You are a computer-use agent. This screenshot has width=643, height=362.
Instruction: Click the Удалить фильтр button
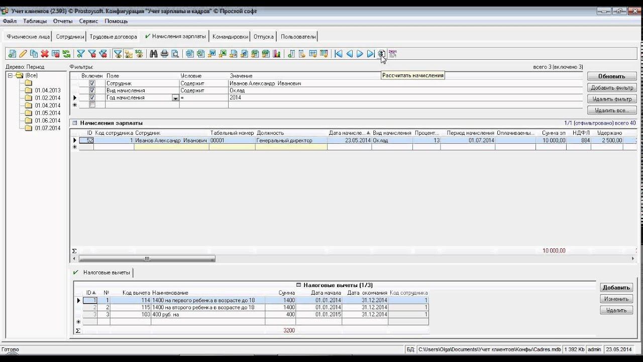click(x=612, y=99)
